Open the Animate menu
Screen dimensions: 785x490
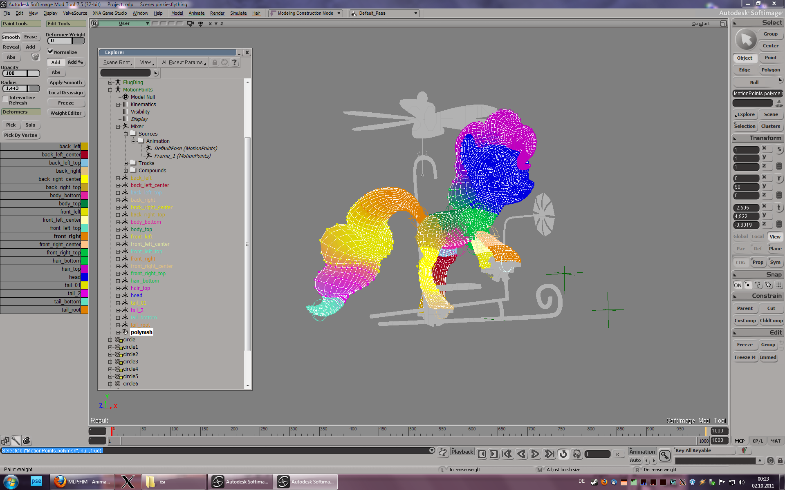pyautogui.click(x=196, y=13)
